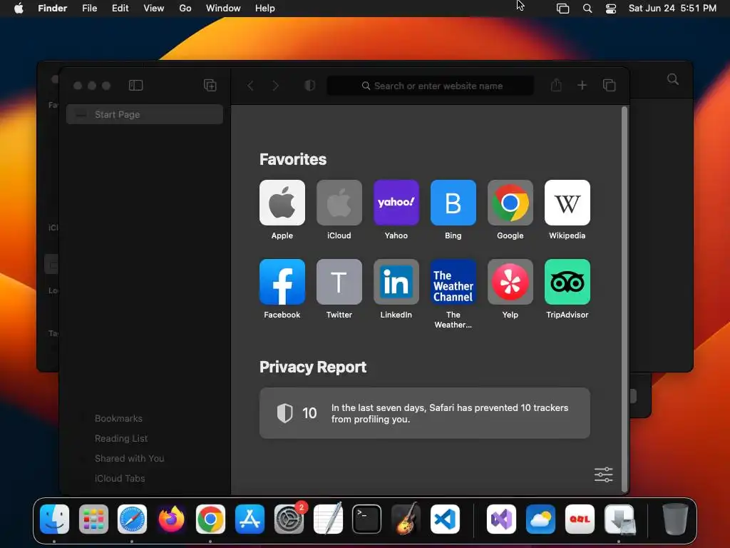The height and width of the screenshot is (548, 730).
Task: Click the Share icon in Safari toolbar
Action: pyautogui.click(x=556, y=85)
